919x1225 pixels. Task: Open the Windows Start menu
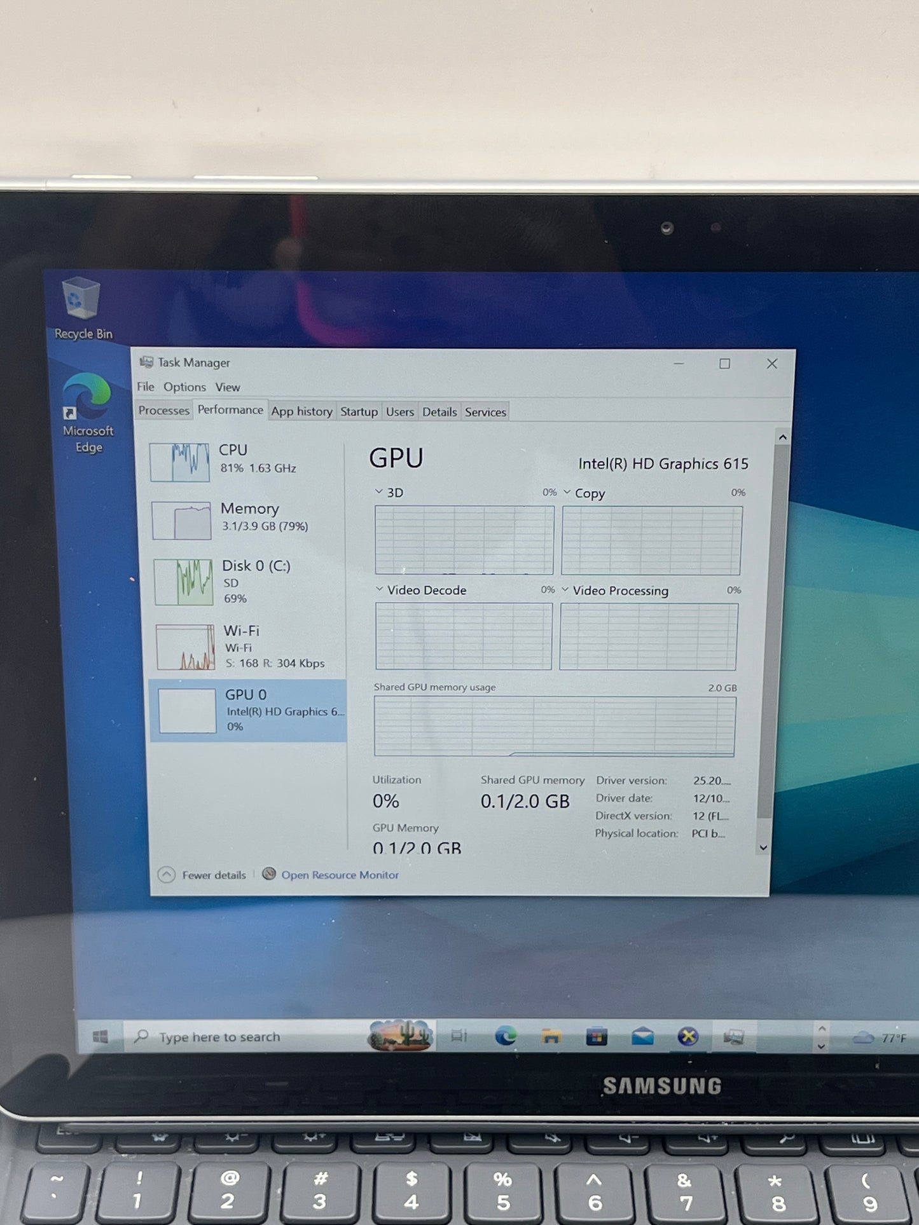point(100,1037)
